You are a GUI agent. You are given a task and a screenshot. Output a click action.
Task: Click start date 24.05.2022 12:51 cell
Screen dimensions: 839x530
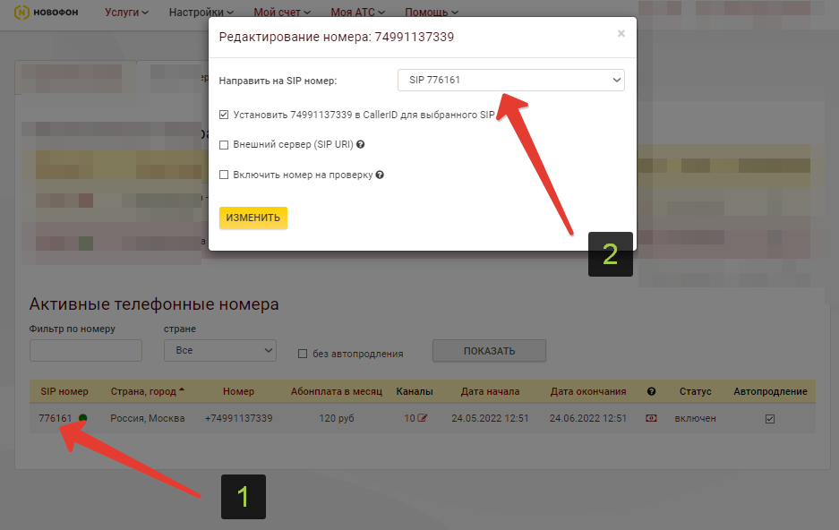(x=490, y=418)
